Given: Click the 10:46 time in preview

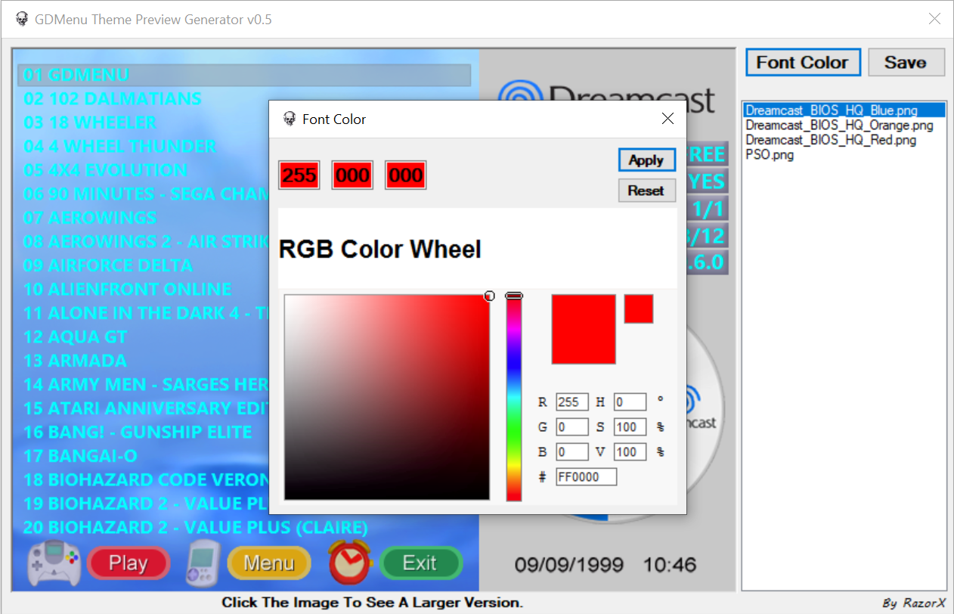Looking at the screenshot, I should click(670, 565).
